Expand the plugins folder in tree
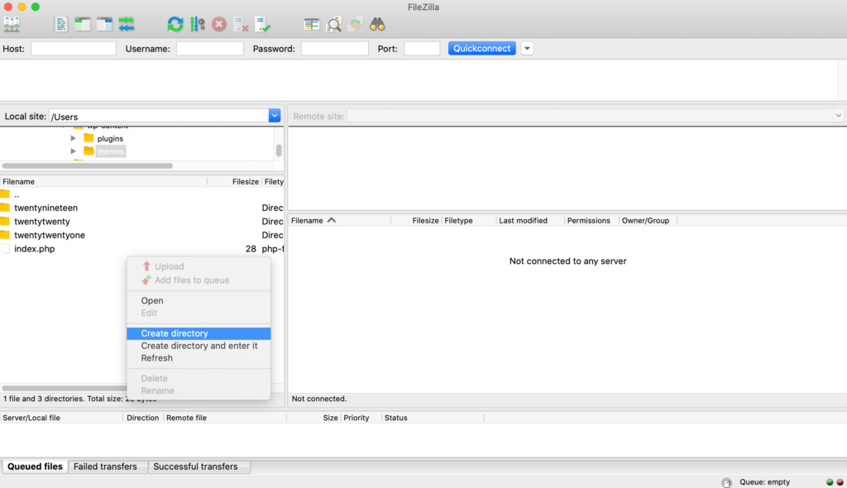Screen dimensions: 847x488 [74, 138]
